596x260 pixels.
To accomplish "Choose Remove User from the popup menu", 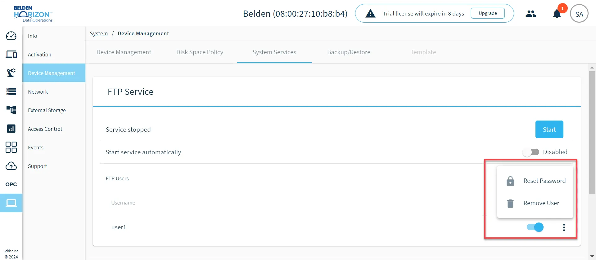I will point(535,203).
